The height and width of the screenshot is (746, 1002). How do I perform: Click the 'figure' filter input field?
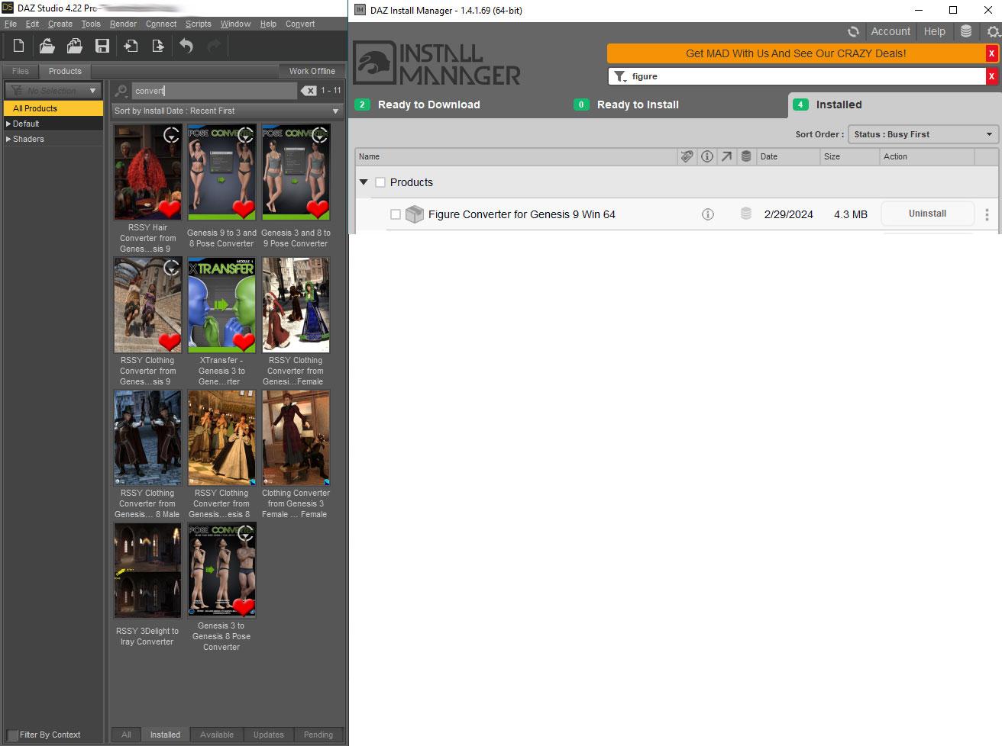click(806, 76)
